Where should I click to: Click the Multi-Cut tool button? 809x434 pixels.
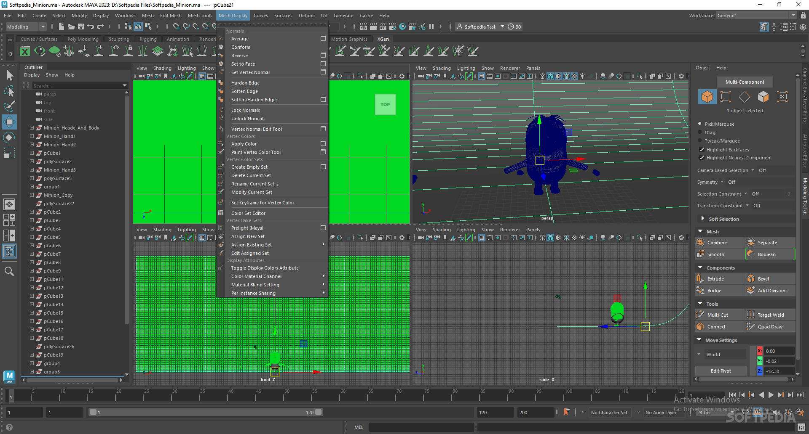pyautogui.click(x=720, y=315)
